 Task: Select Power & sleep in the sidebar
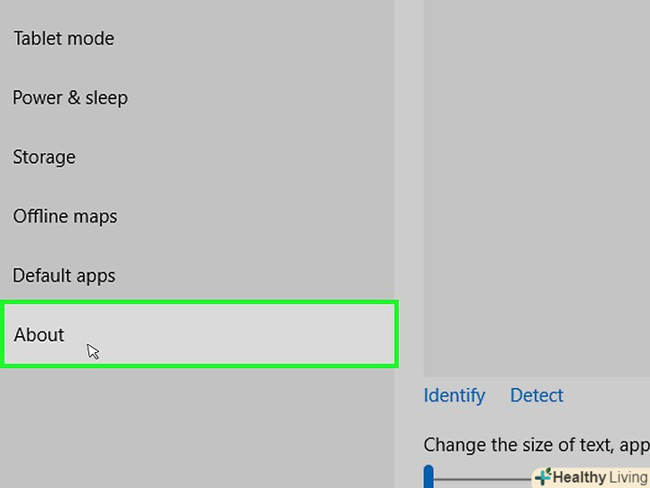(x=70, y=97)
